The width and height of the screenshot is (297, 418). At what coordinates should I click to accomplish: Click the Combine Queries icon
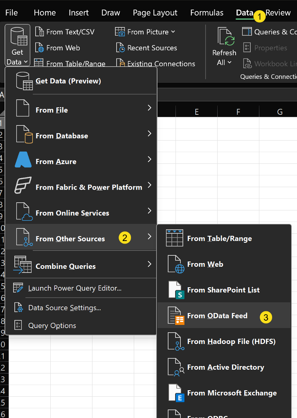pos(22,265)
